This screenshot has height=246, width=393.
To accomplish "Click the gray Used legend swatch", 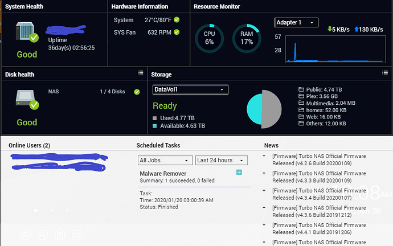I will [155, 118].
